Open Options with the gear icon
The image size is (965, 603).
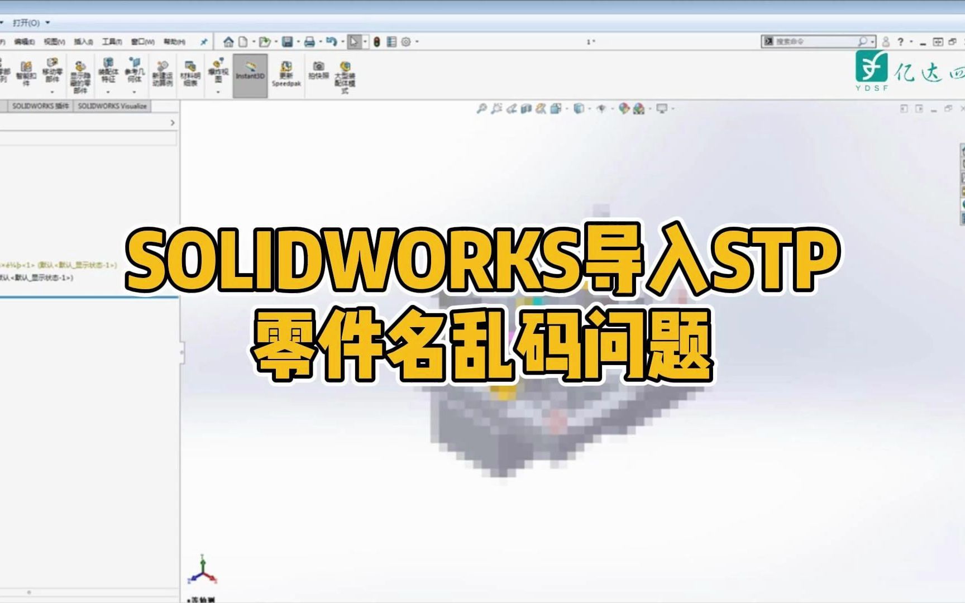(406, 42)
